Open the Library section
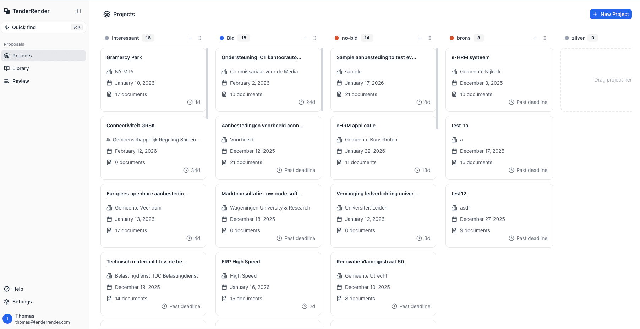This screenshot has height=329, width=640. [21, 68]
